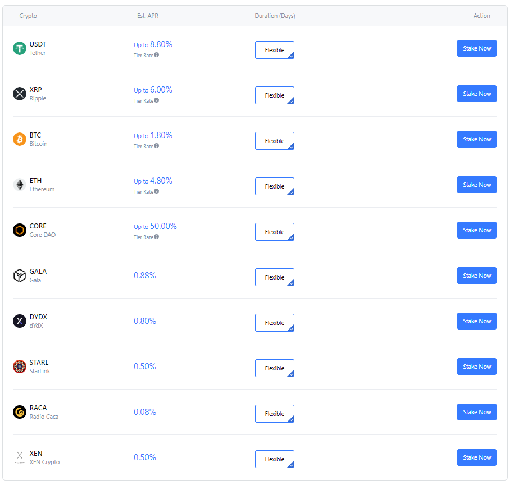Click the DYDX coin icon

[20, 321]
